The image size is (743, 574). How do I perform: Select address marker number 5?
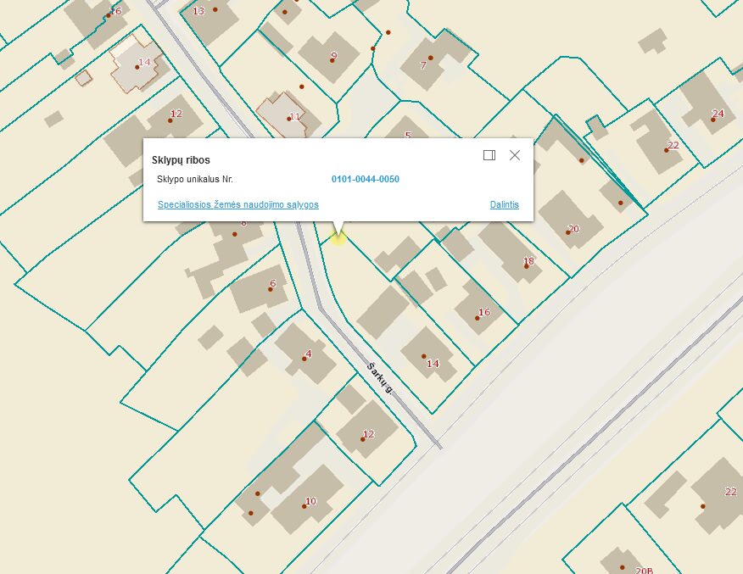pyautogui.click(x=407, y=136)
